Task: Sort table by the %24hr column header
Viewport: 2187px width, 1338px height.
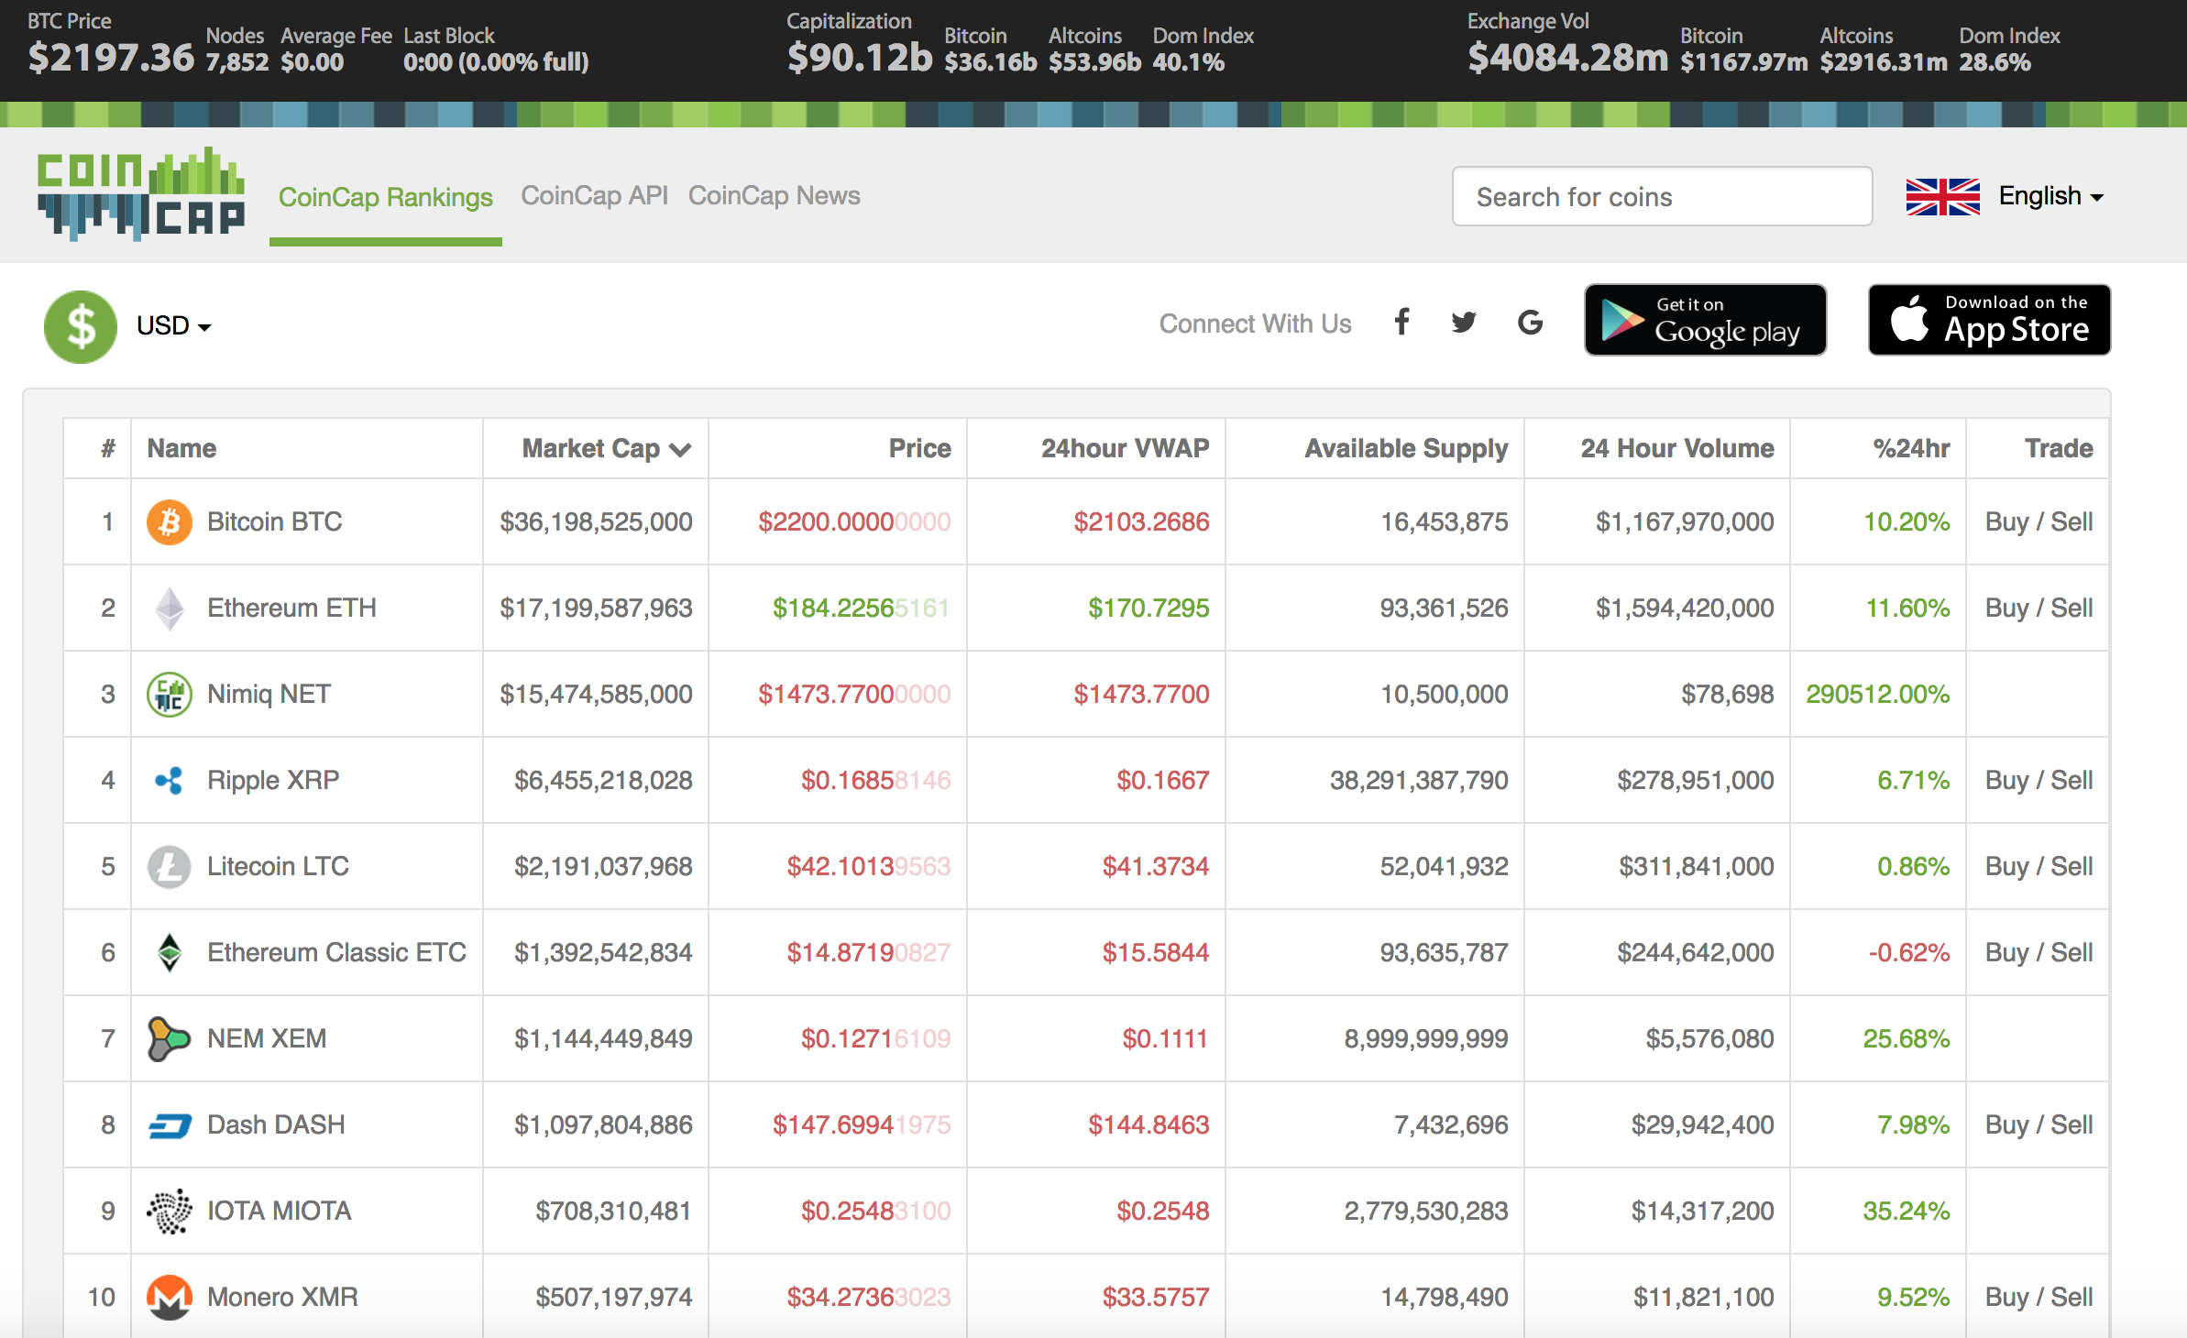Action: tap(1911, 449)
